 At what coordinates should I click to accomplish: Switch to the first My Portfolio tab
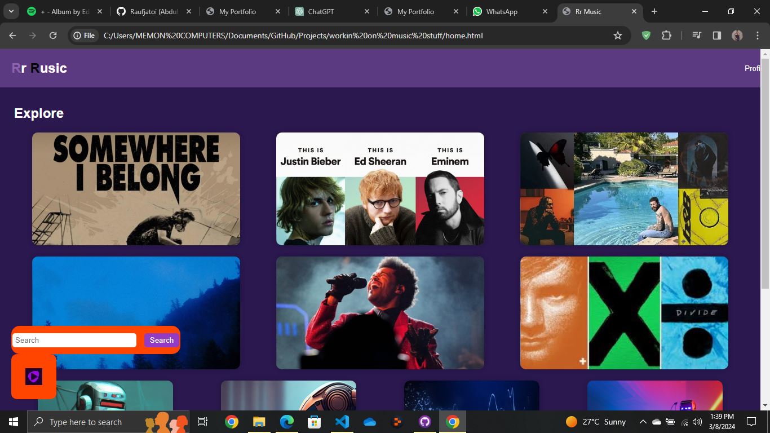point(243,11)
